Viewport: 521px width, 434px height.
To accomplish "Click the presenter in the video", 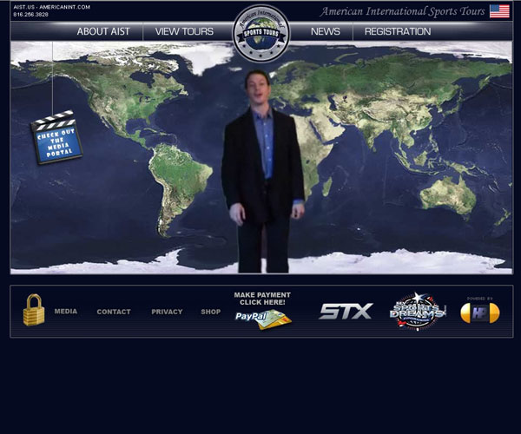I will (x=261, y=174).
